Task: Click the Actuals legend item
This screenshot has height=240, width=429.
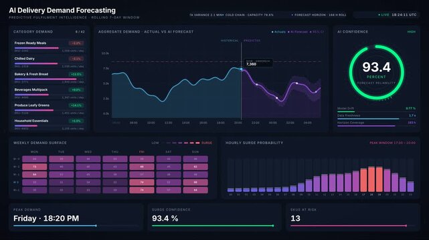Action: click(278, 32)
